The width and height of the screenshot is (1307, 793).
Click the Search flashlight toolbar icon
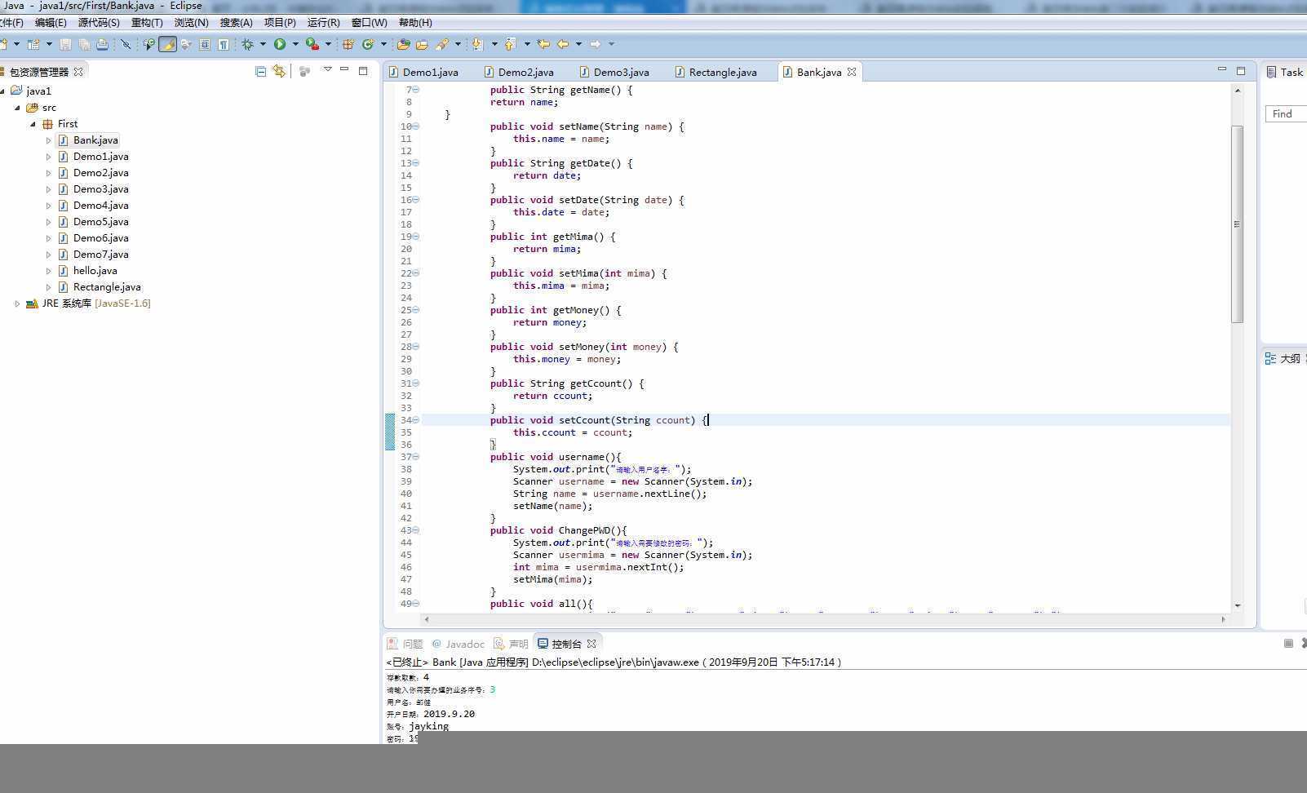(x=442, y=44)
